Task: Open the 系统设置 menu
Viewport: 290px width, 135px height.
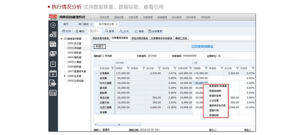Action: (105, 18)
